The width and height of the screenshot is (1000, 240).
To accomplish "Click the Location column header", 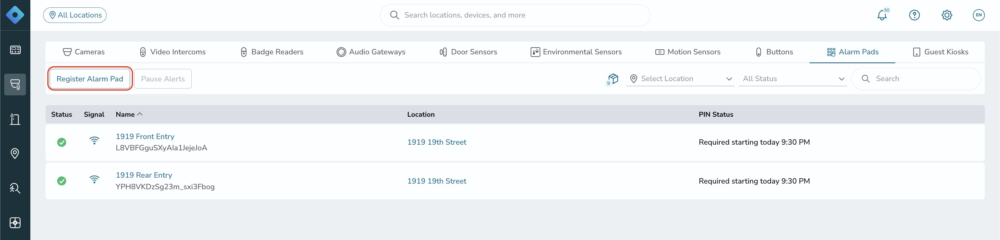I will coord(421,114).
